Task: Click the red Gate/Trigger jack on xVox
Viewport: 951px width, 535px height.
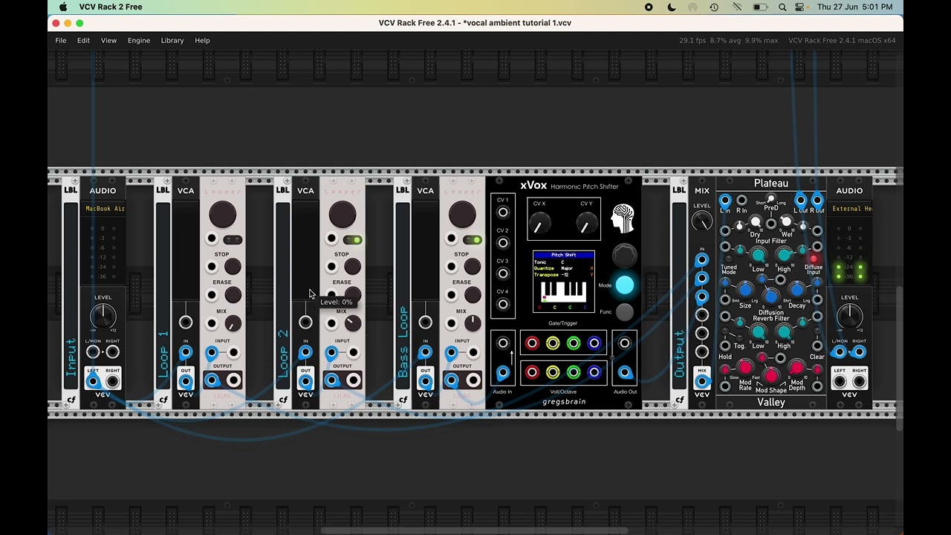Action: (532, 343)
